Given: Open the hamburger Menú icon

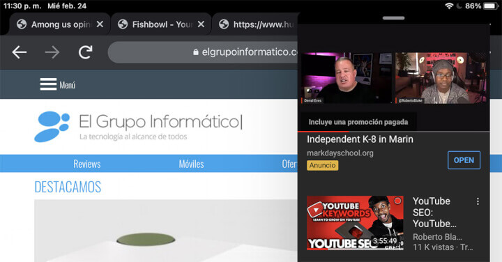Looking at the screenshot, I should click(x=48, y=84).
